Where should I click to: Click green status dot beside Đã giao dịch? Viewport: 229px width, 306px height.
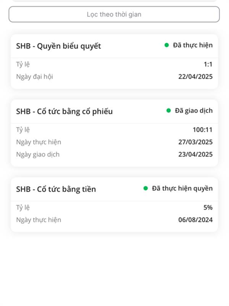tap(168, 111)
